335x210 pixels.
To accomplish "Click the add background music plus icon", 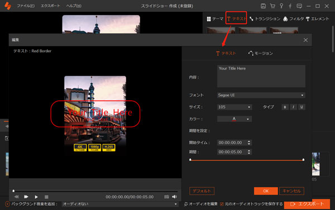I will [x=7, y=204].
